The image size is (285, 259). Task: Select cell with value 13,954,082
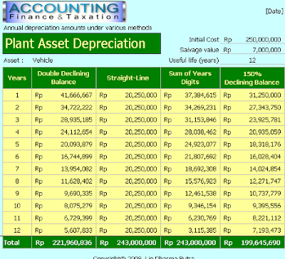(63, 169)
